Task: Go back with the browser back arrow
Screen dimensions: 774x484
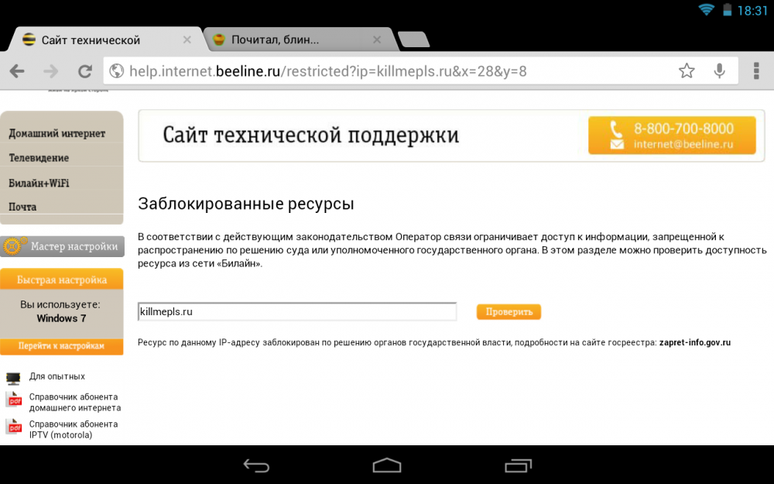Action: pos(17,71)
